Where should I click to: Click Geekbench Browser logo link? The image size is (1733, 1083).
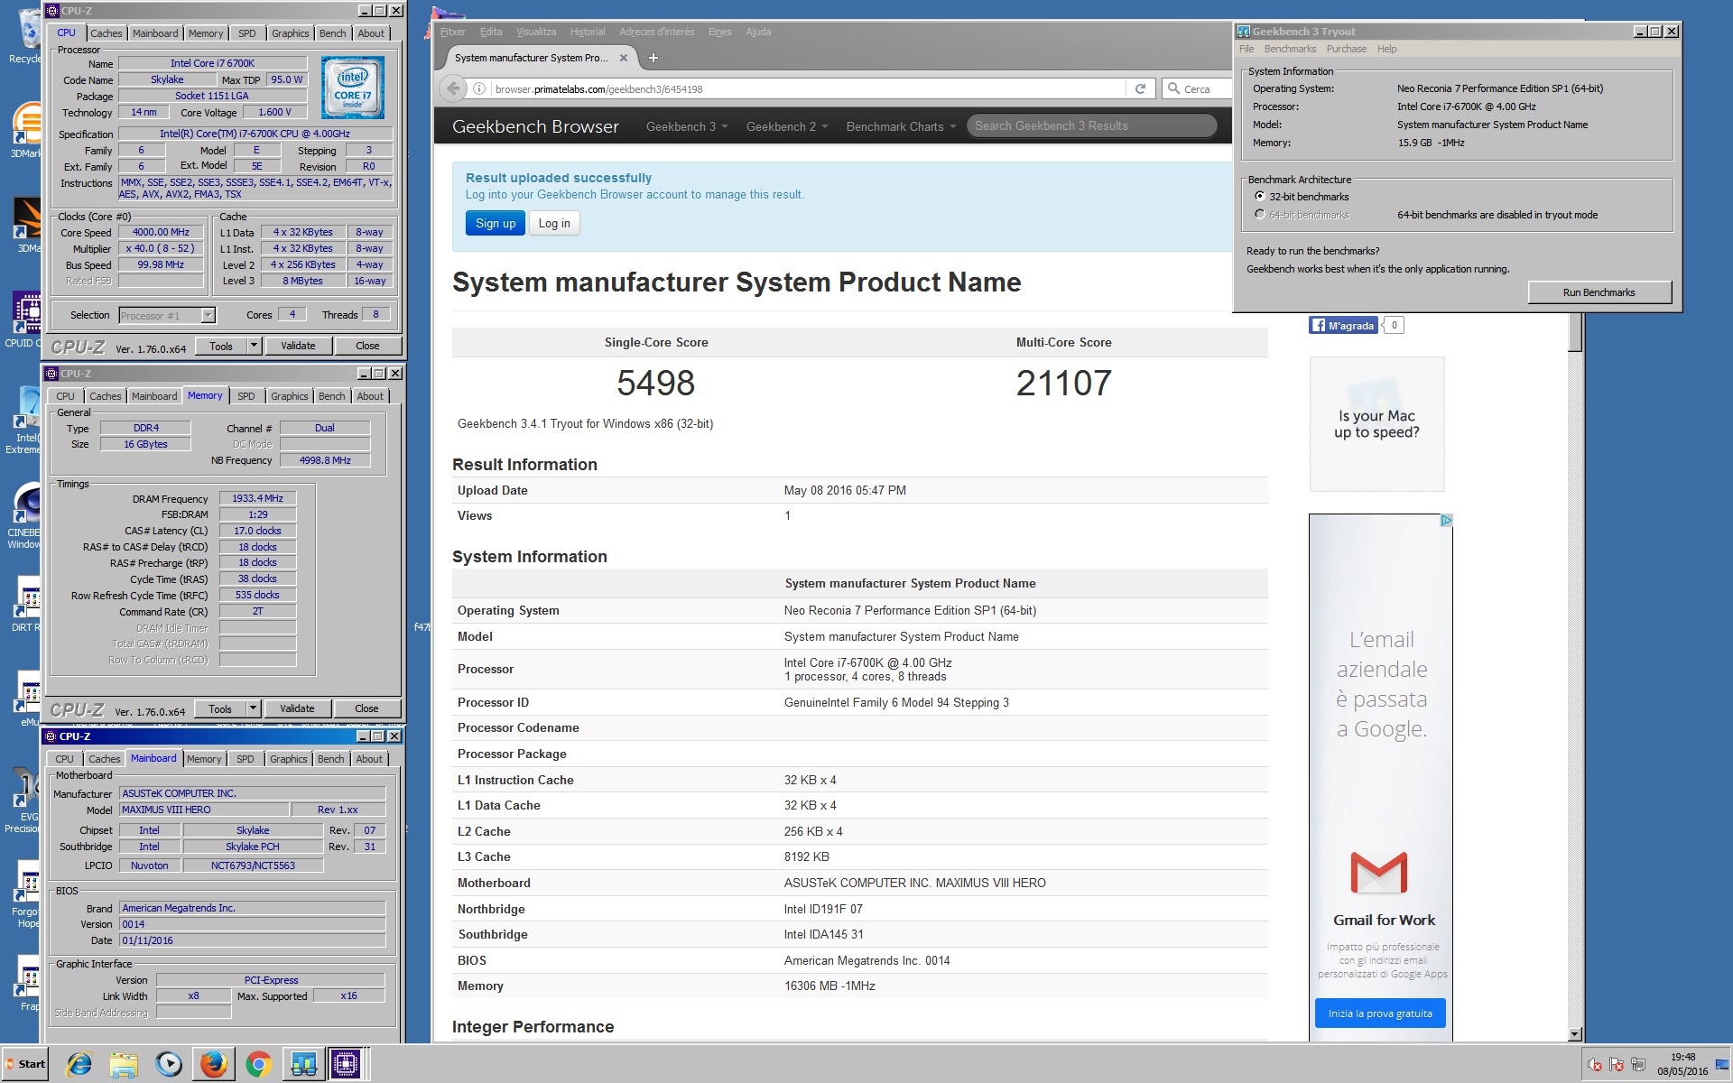coord(535,126)
